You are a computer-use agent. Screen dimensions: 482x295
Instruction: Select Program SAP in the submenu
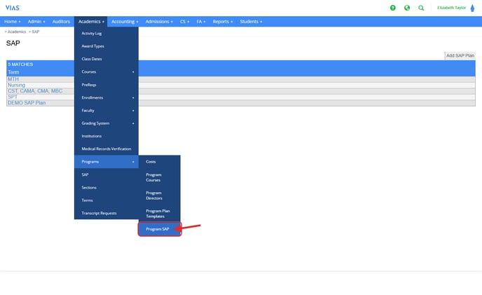159,229
